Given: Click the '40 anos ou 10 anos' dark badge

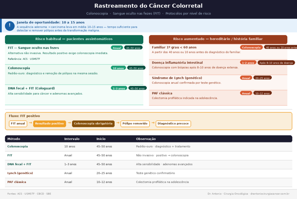Looking at the screenshot, I should tap(280, 47).
